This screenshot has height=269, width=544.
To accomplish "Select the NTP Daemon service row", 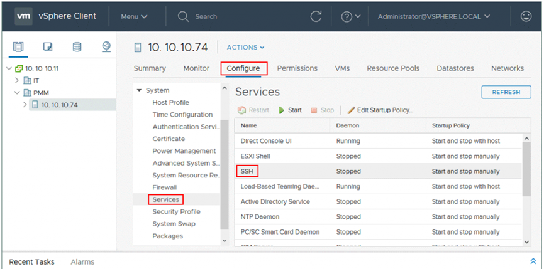I will pos(378,217).
